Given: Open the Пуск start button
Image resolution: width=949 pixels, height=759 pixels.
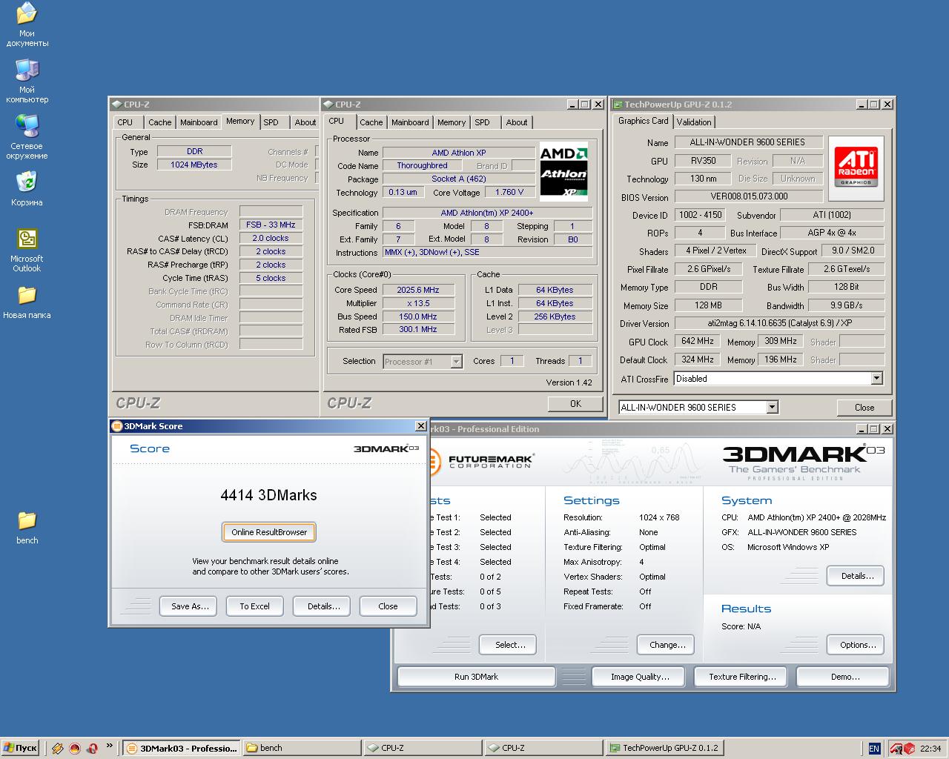Looking at the screenshot, I should pyautogui.click(x=21, y=748).
